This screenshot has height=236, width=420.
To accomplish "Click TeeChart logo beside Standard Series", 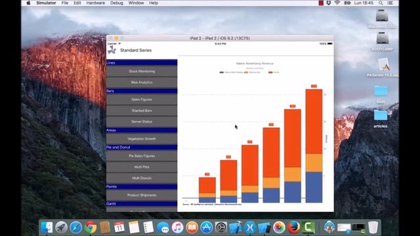I will [x=112, y=50].
